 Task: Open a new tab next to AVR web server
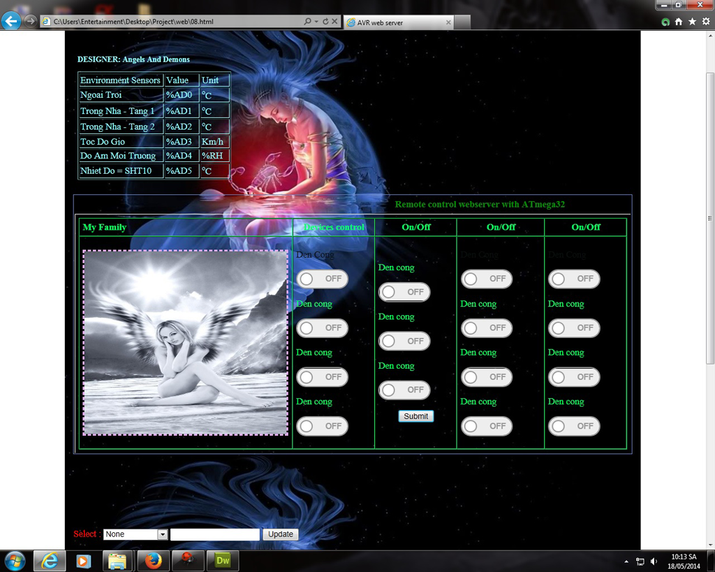point(462,22)
